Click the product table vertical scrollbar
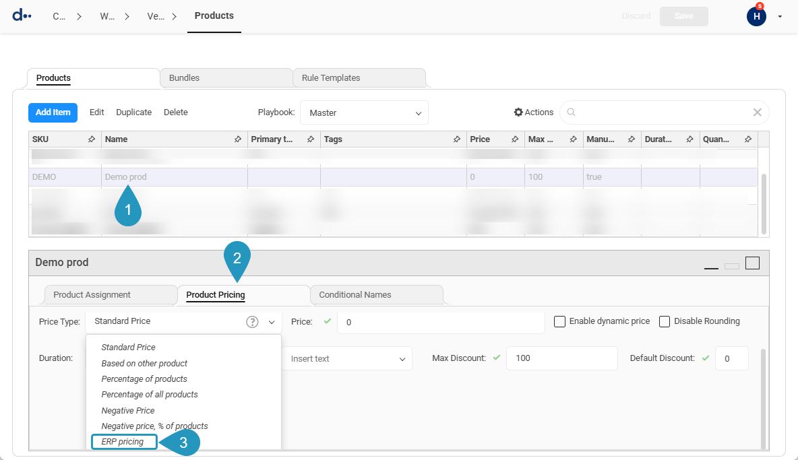 764,203
